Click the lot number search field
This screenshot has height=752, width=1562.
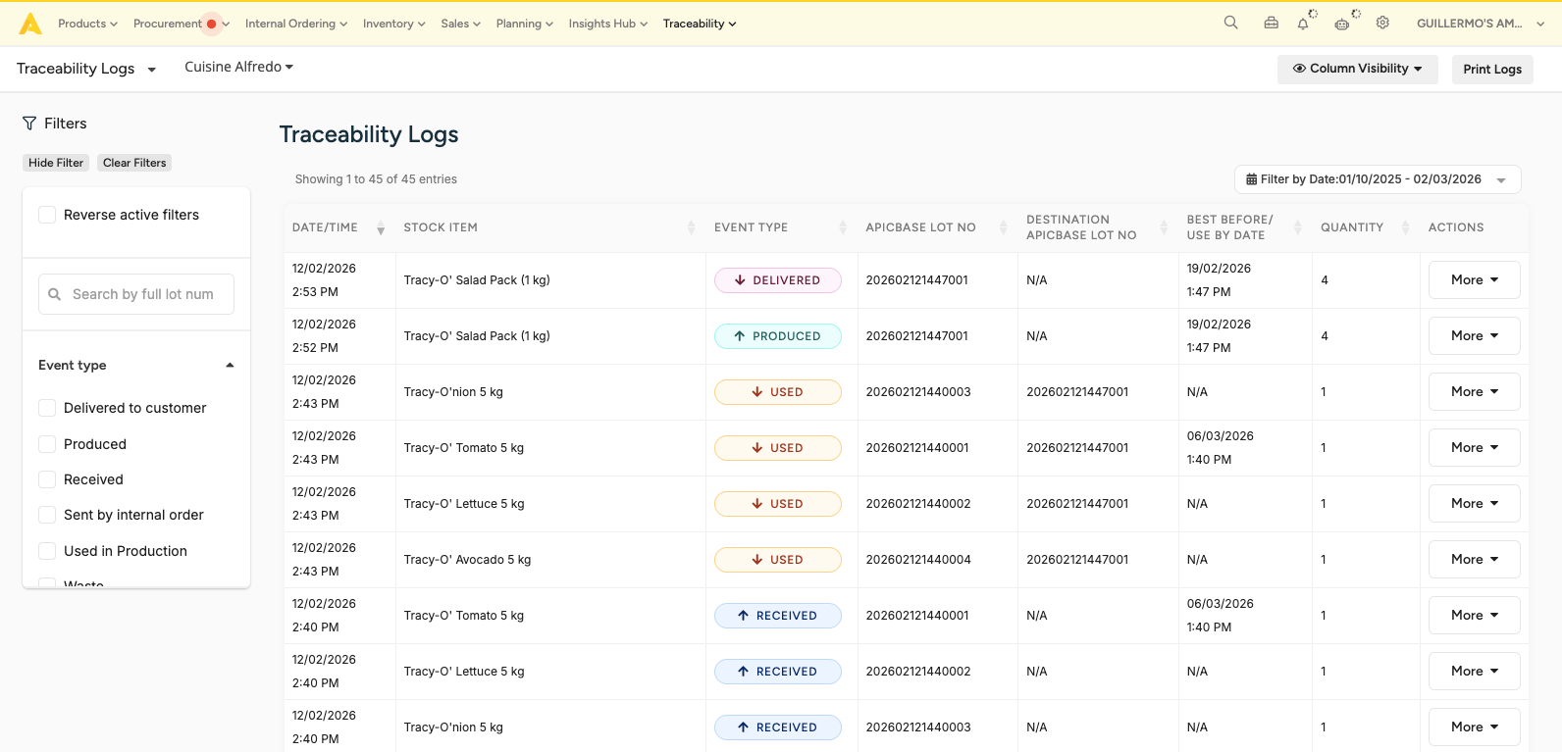click(x=142, y=294)
